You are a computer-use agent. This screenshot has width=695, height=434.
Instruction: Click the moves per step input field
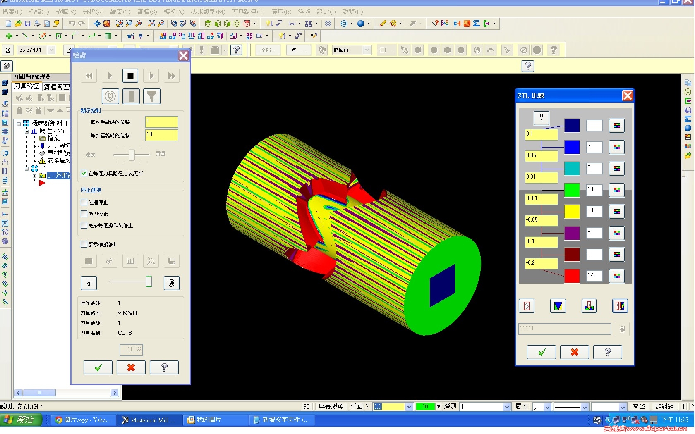coord(162,122)
